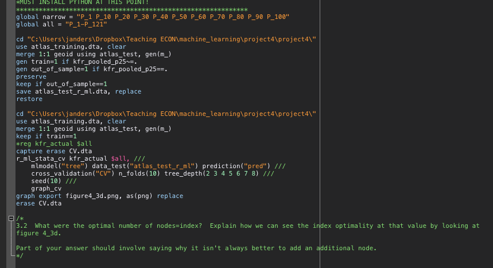493x268 pixels.
Task: Click the opening '/*' comment marker
Action: [20, 218]
